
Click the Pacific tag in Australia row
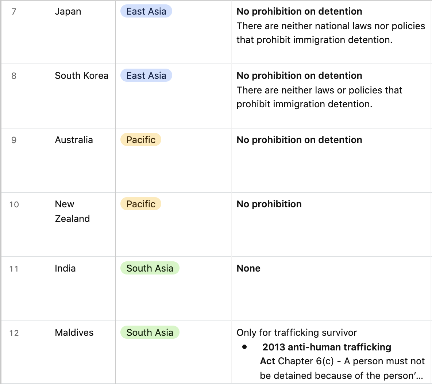[141, 140]
